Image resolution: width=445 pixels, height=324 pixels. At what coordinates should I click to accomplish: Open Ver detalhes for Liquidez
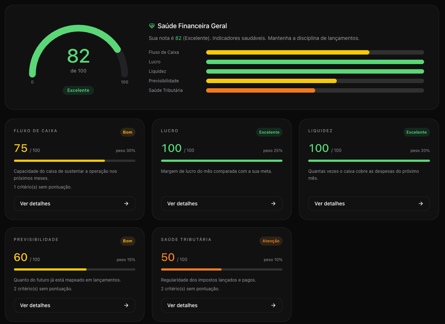pyautogui.click(x=369, y=204)
